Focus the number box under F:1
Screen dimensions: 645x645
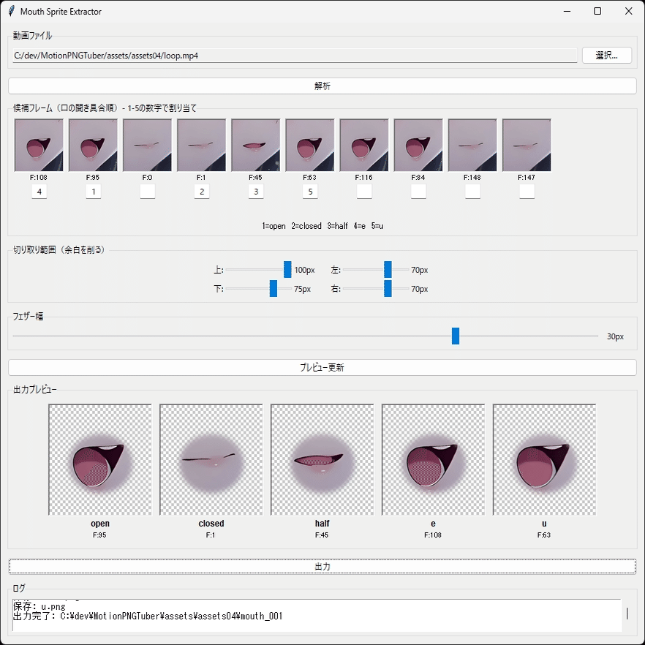click(202, 192)
